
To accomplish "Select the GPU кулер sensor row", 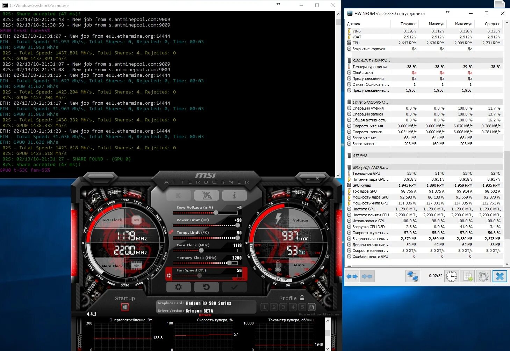I will coord(424,185).
